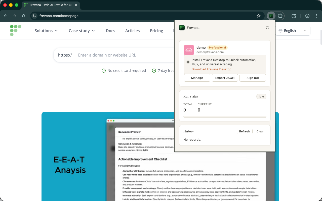Open the Chrome extensions puzzle menu

click(x=280, y=16)
